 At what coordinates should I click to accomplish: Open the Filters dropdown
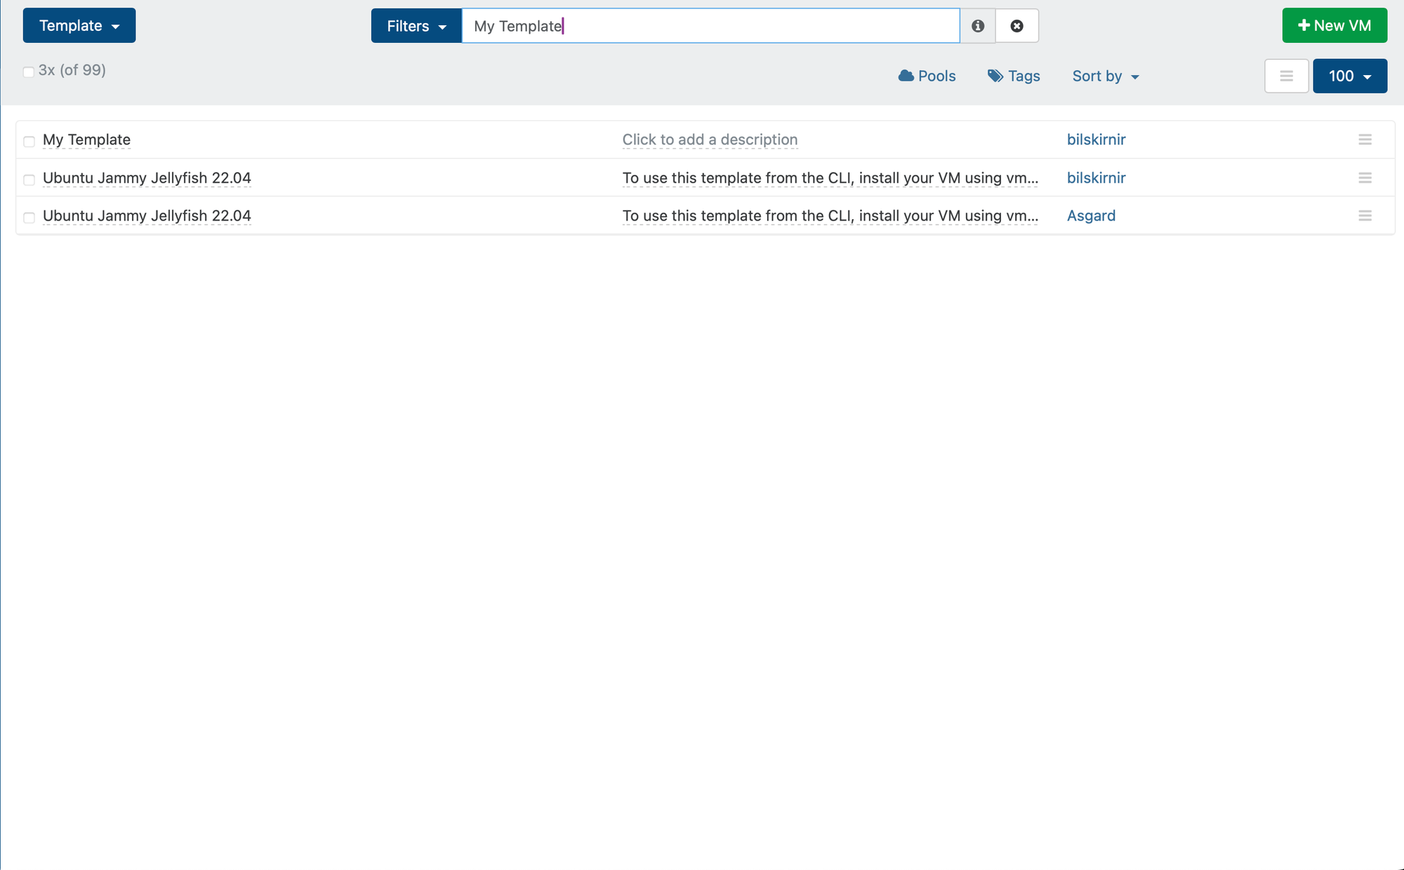416,26
